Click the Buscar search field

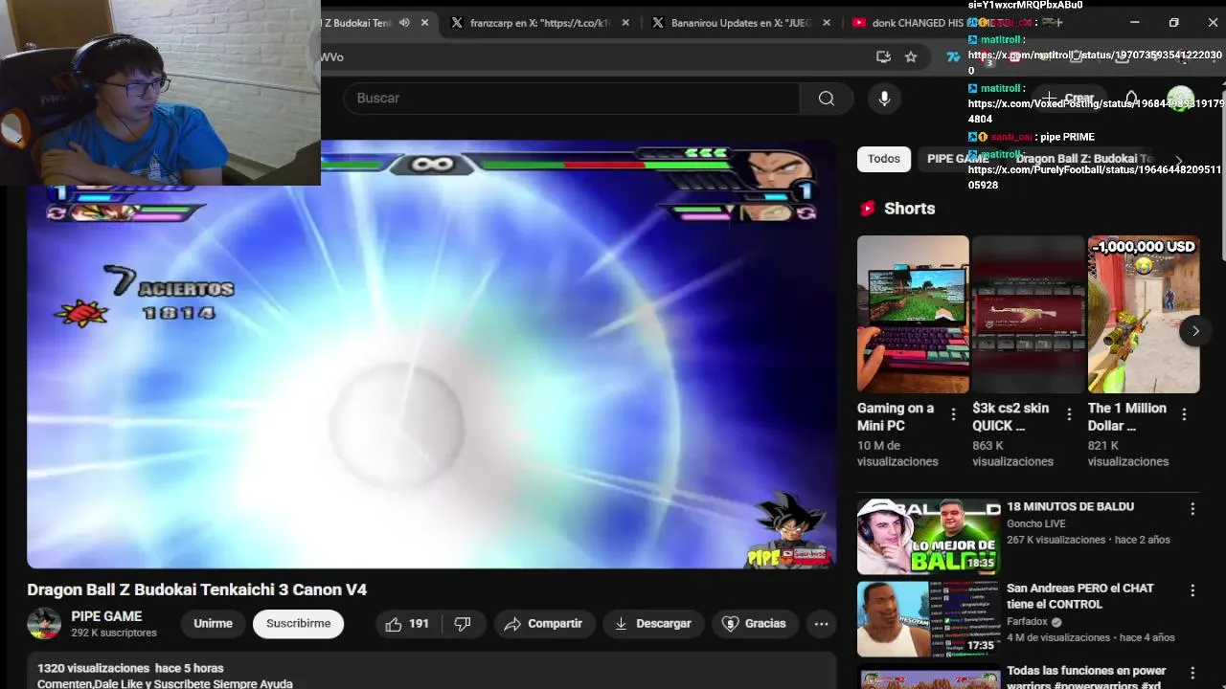click(572, 99)
